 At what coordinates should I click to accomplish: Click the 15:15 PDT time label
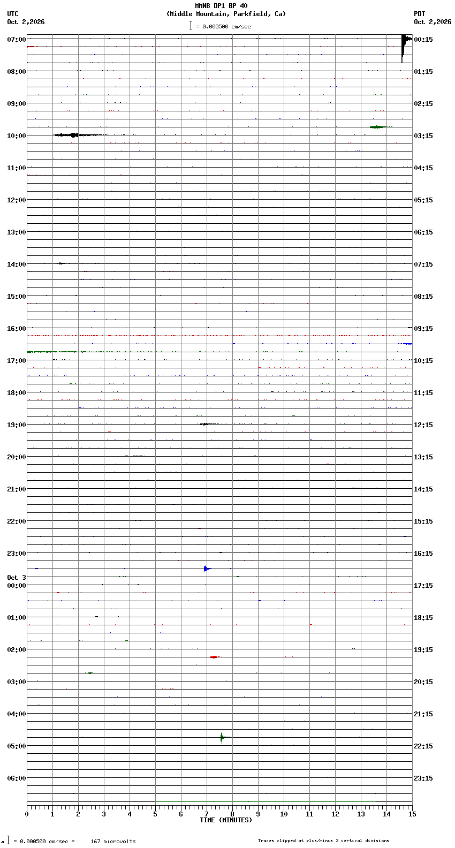click(423, 521)
